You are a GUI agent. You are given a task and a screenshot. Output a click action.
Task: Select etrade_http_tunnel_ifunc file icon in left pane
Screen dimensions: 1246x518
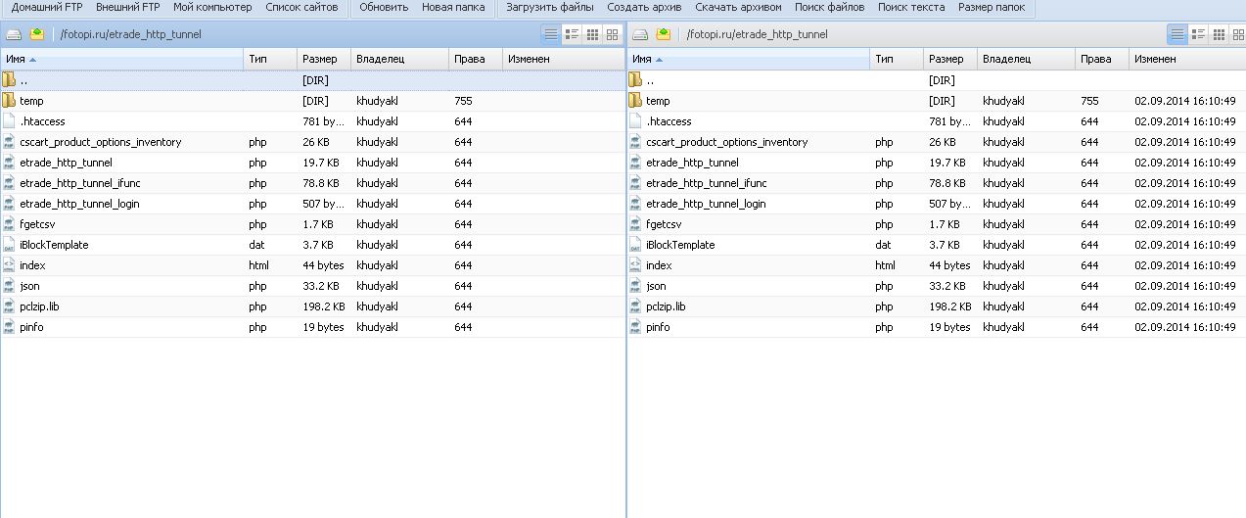tap(9, 182)
